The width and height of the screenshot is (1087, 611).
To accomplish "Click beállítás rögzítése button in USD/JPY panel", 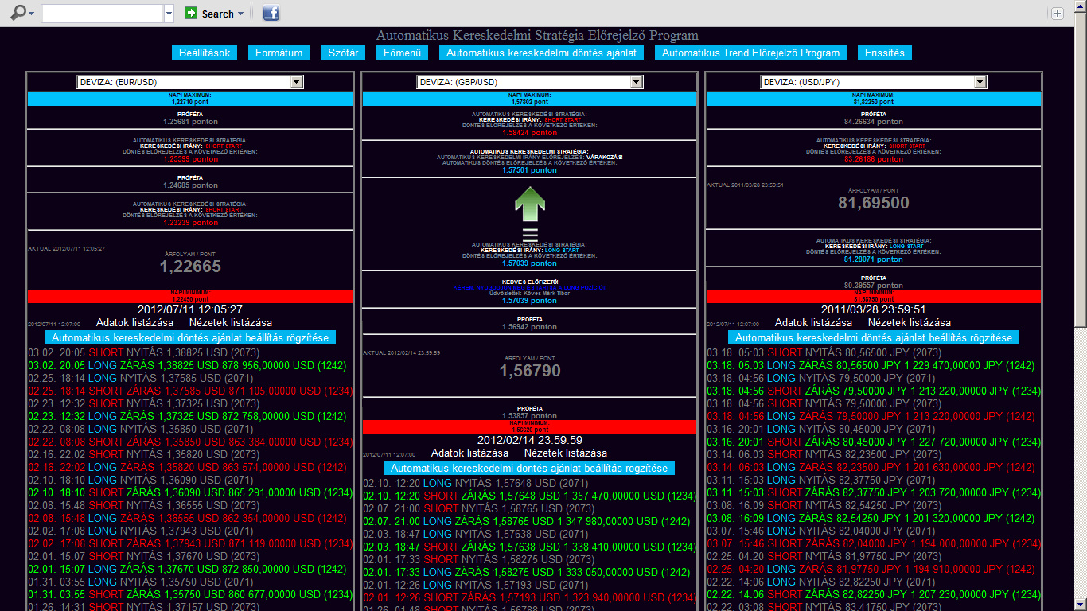I will [873, 337].
